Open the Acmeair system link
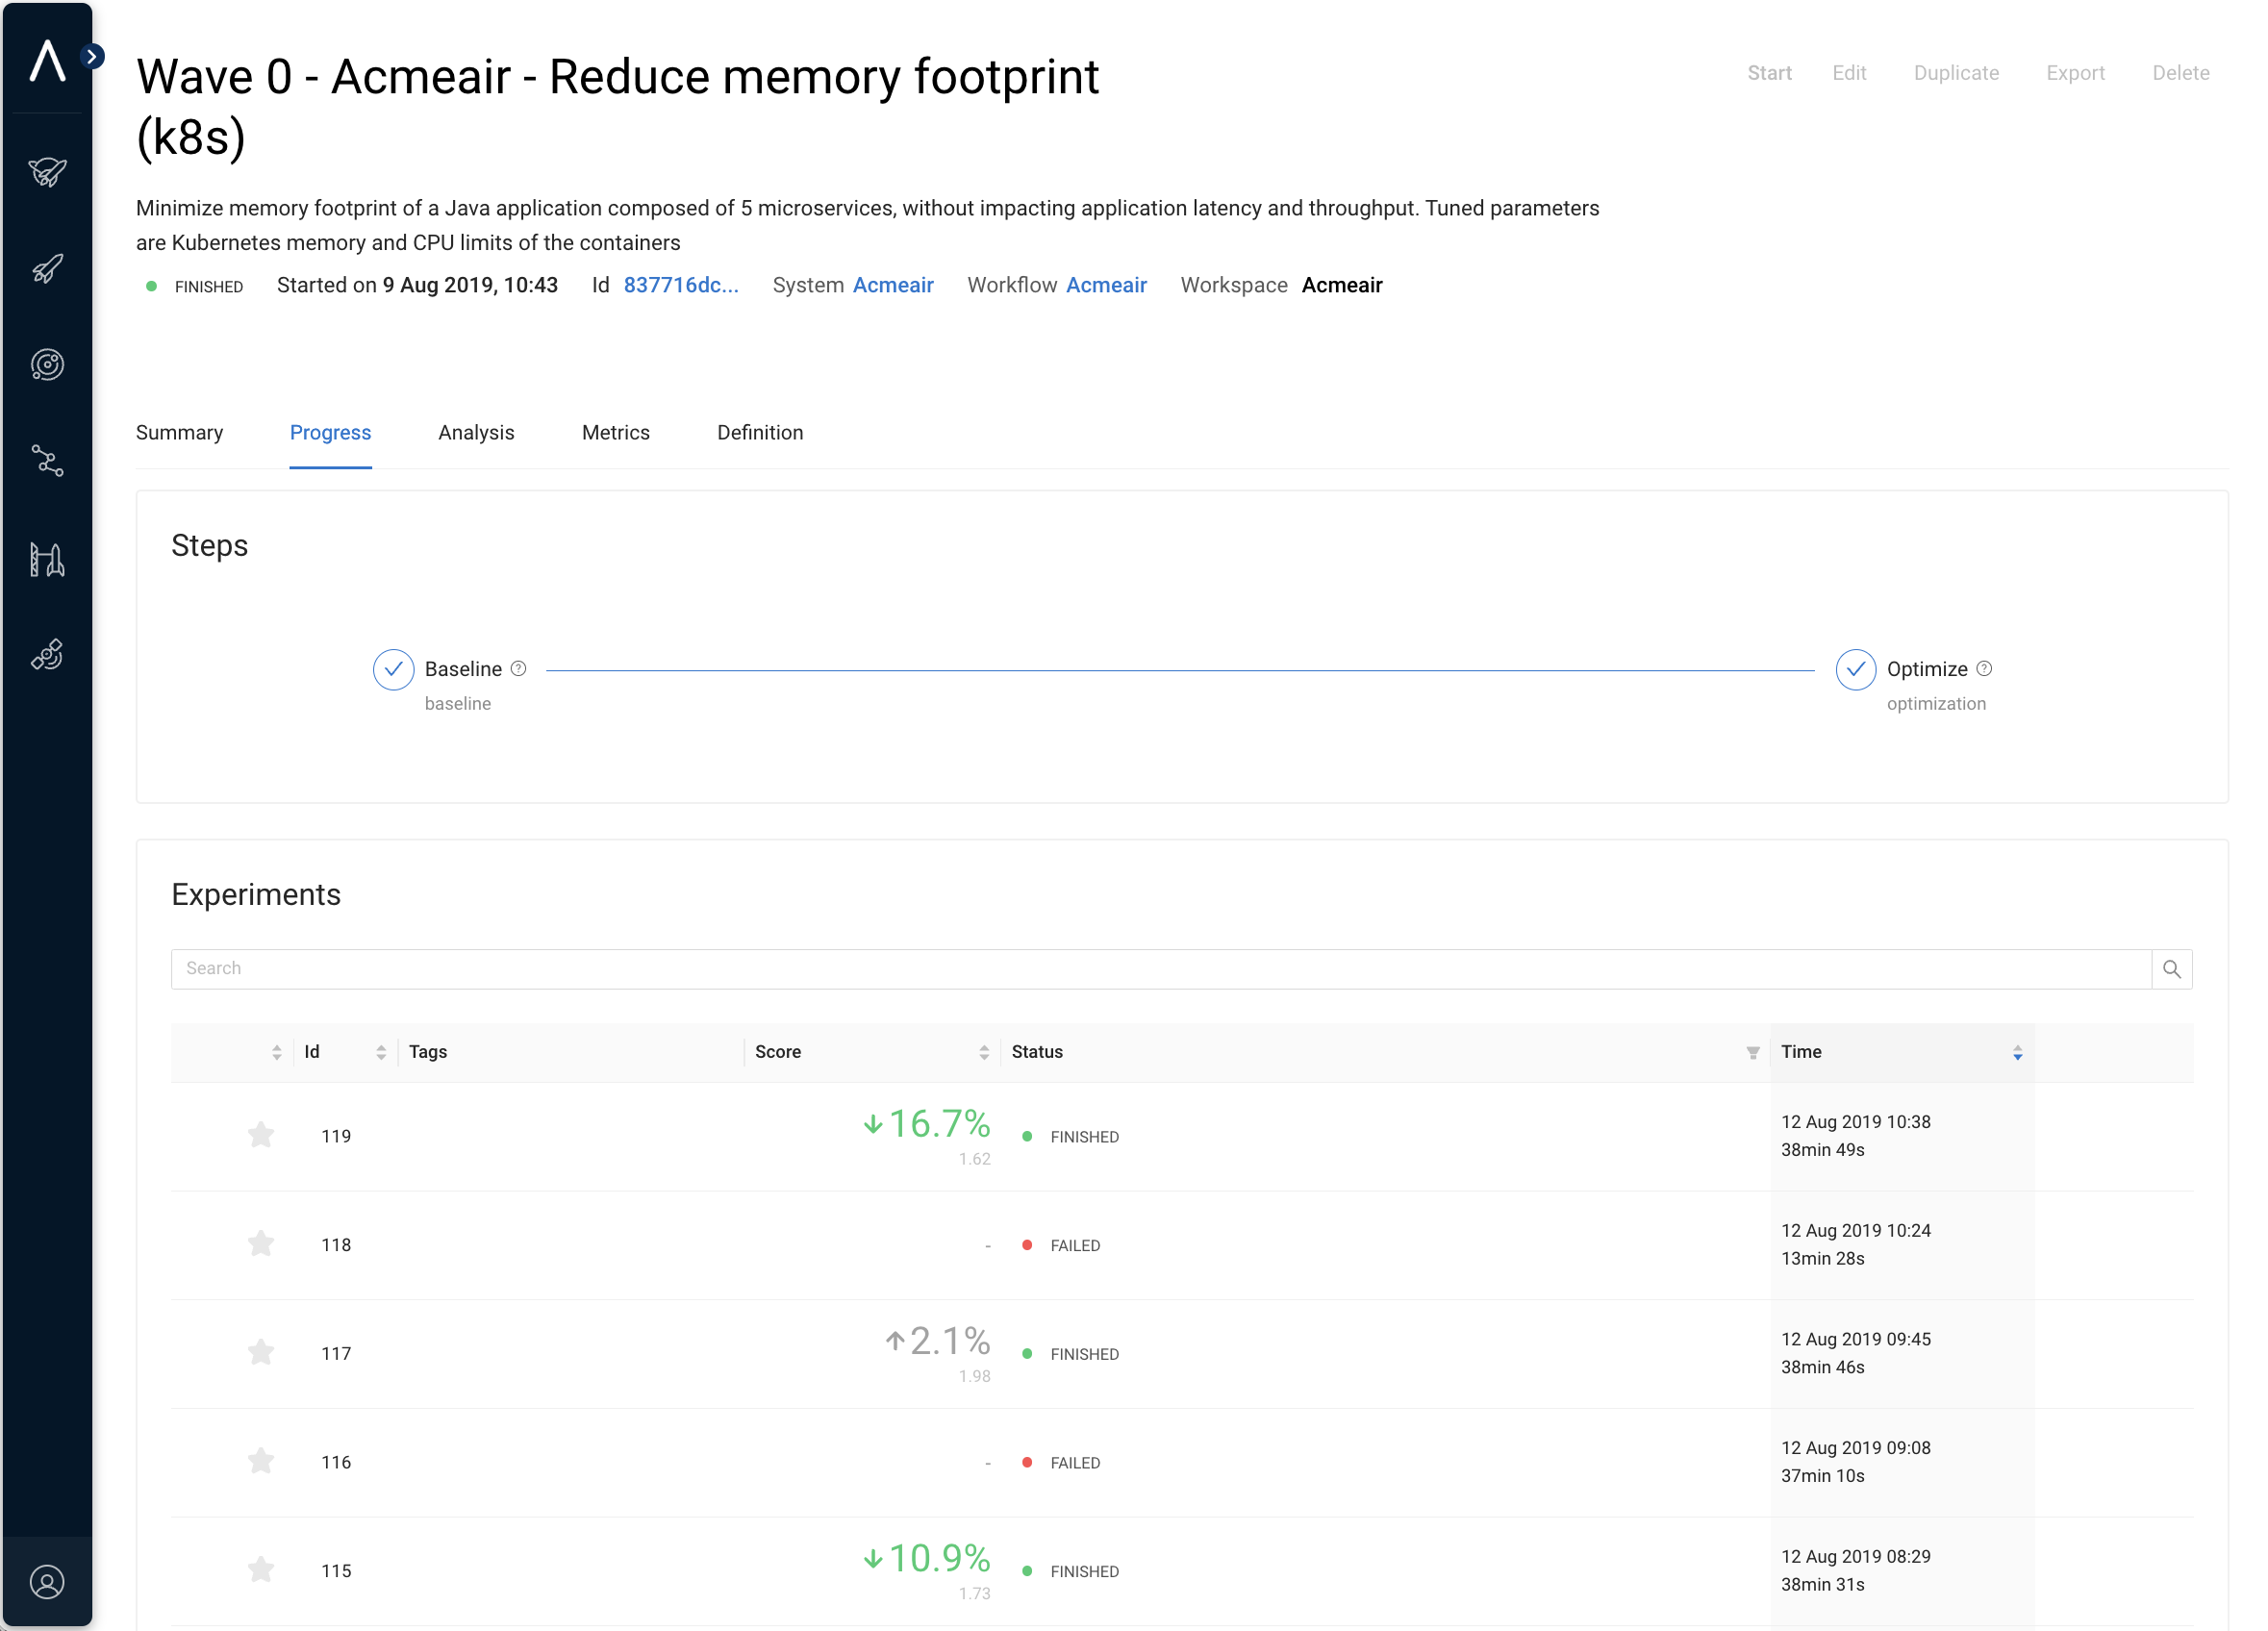The width and height of the screenshot is (2268, 1631). pos(892,285)
